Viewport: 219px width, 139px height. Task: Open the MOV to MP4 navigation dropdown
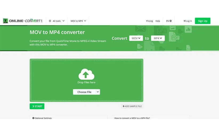(78, 21)
